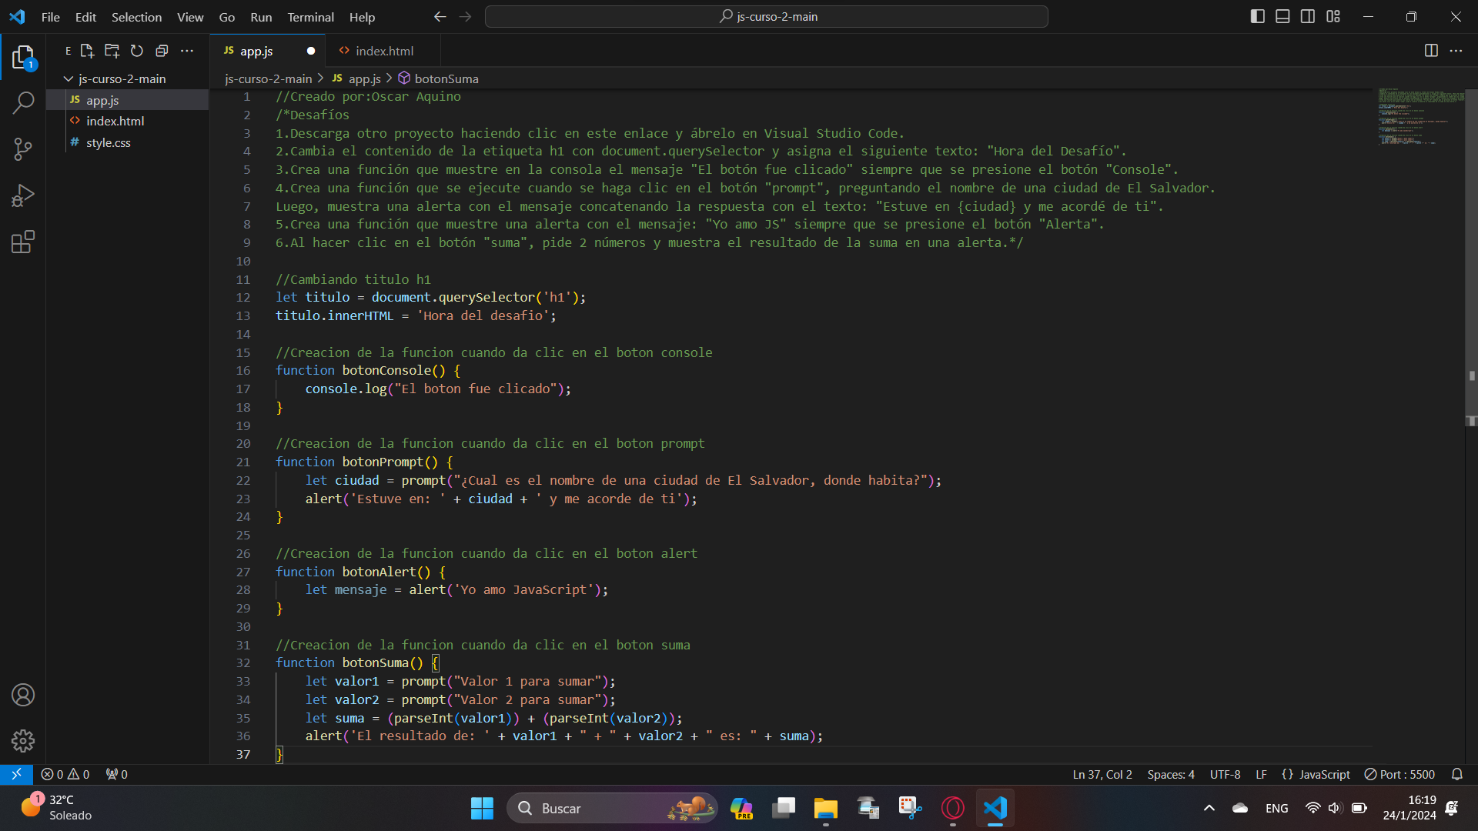The image size is (1478, 831).
Task: Open Explorer views and more actions menu
Action: tap(187, 51)
